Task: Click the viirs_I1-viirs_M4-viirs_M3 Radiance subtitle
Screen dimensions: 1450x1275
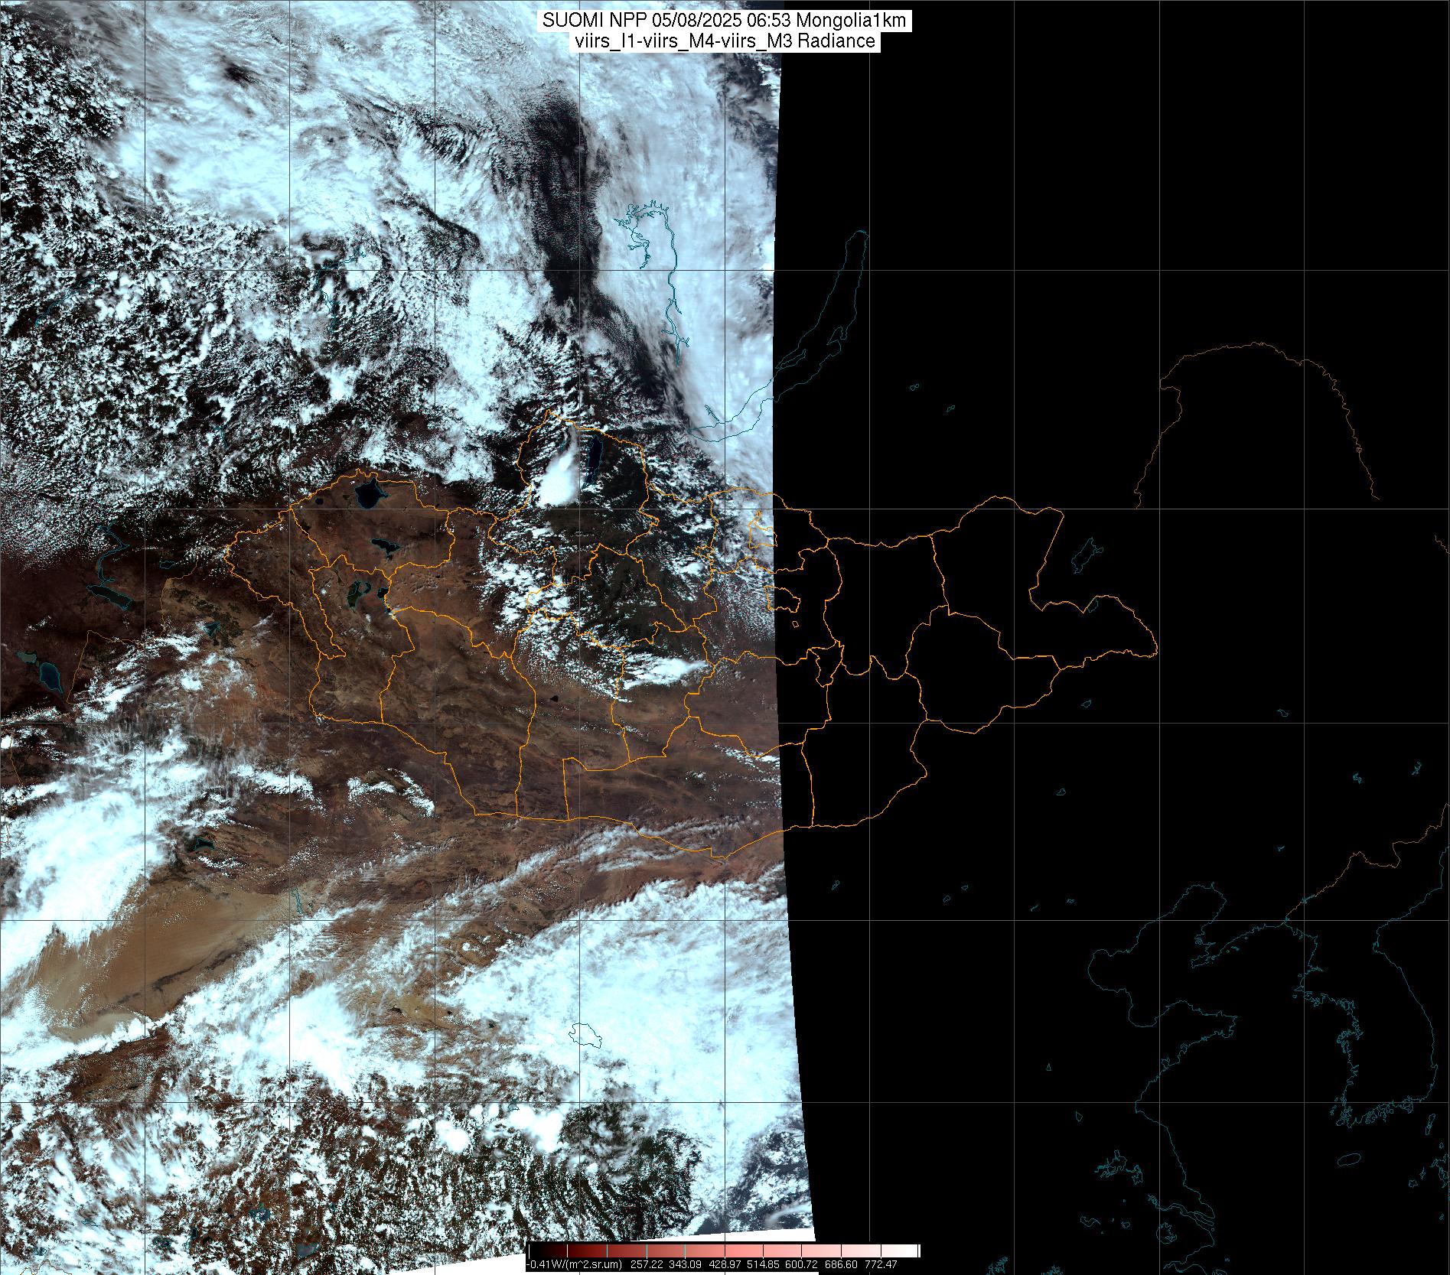Action: (725, 41)
